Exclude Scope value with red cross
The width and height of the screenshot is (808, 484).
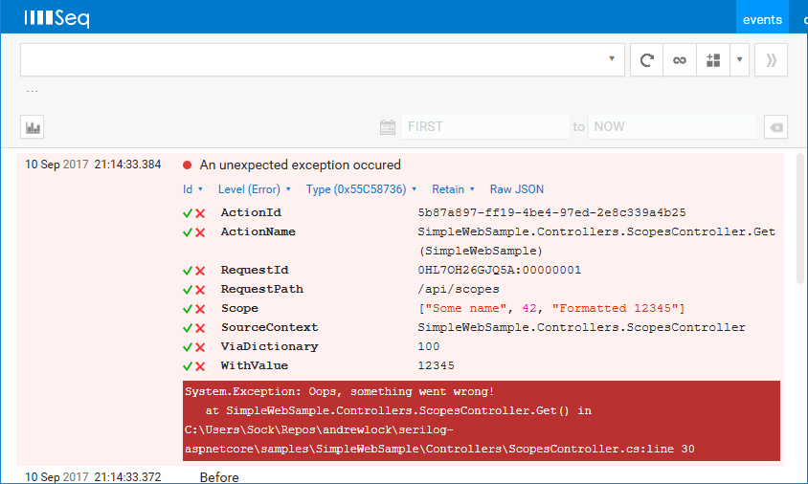(200, 308)
